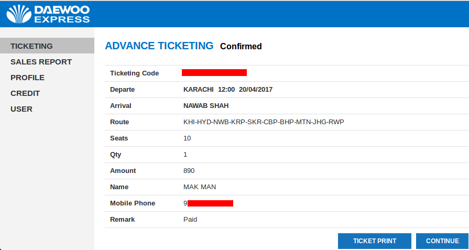The image size is (469, 250).
Task: Click the Daewoo Express logo
Action: [x=48, y=14]
